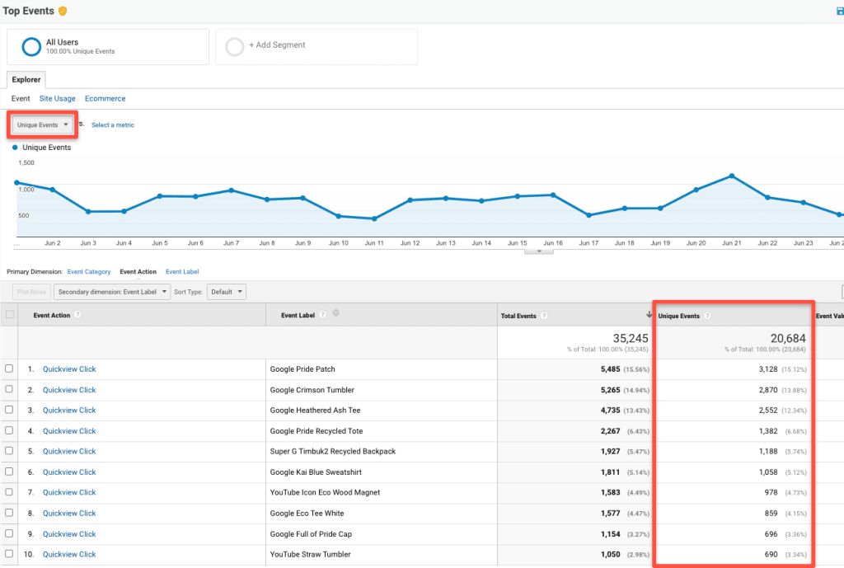The image size is (844, 568).
Task: Click the All Users segment circle icon
Action: pos(31,47)
